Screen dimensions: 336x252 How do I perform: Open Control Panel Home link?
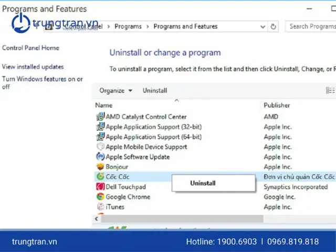point(30,48)
